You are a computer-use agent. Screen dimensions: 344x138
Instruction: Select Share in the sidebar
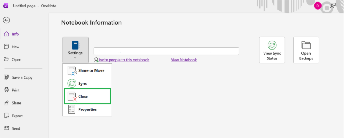pos(13,103)
